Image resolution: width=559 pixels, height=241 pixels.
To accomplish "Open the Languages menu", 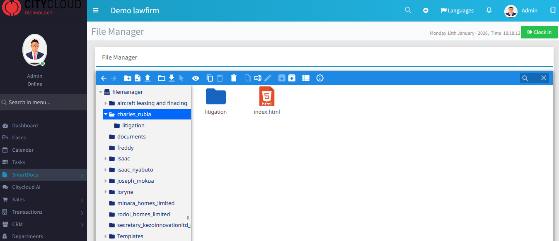I will point(457,11).
